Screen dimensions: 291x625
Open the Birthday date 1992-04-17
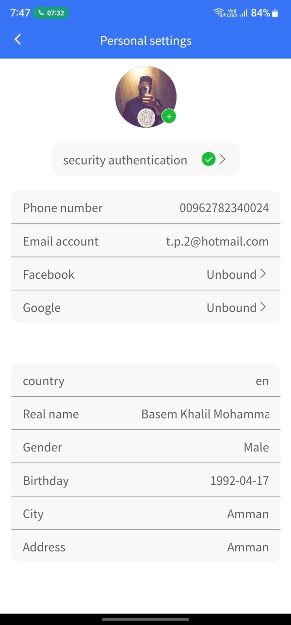[x=239, y=480]
